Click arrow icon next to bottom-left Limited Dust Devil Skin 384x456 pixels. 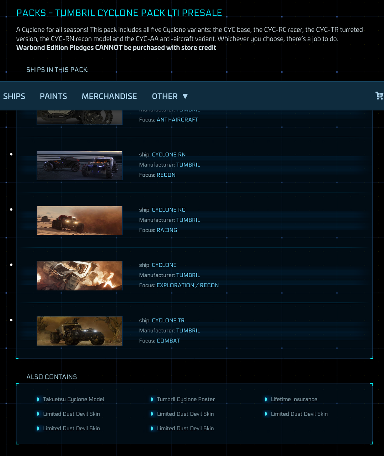[x=38, y=428]
